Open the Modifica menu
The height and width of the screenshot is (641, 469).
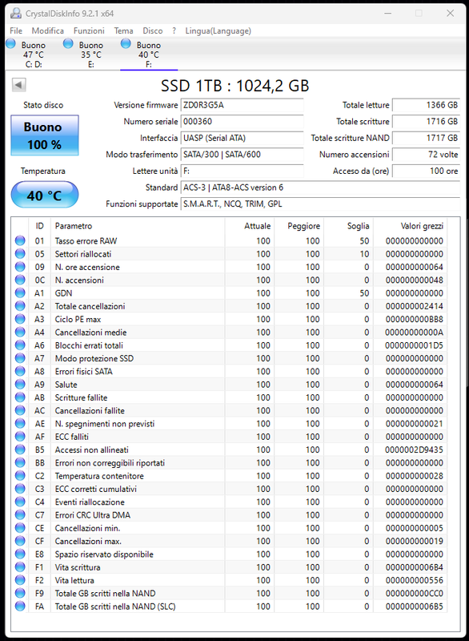tap(48, 30)
